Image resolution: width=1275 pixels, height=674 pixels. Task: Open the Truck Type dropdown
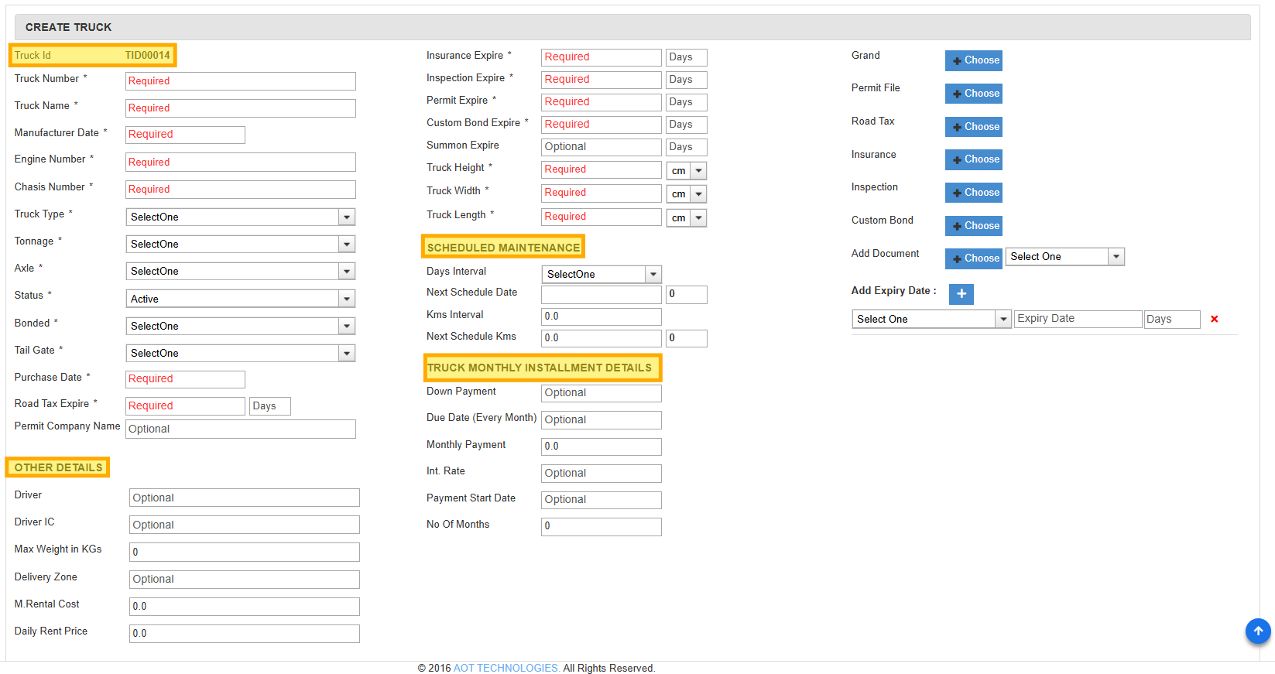tap(241, 217)
